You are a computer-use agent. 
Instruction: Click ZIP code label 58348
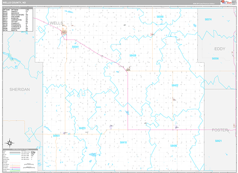coord(160,17)
